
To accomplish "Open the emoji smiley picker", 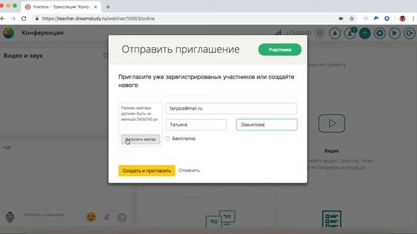I will [91, 217].
